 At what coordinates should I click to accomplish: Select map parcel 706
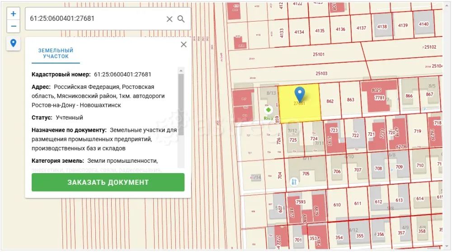point(337,172)
